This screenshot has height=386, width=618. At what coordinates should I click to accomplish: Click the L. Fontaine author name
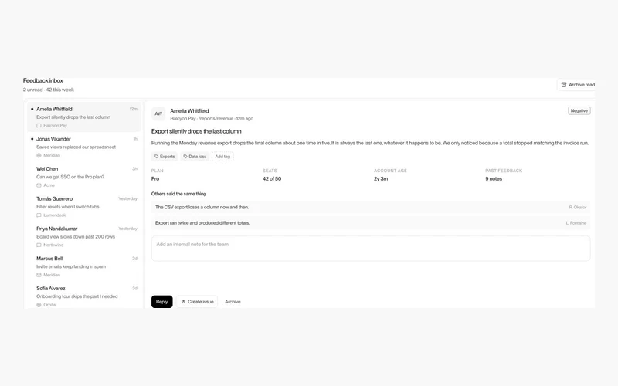pos(576,223)
